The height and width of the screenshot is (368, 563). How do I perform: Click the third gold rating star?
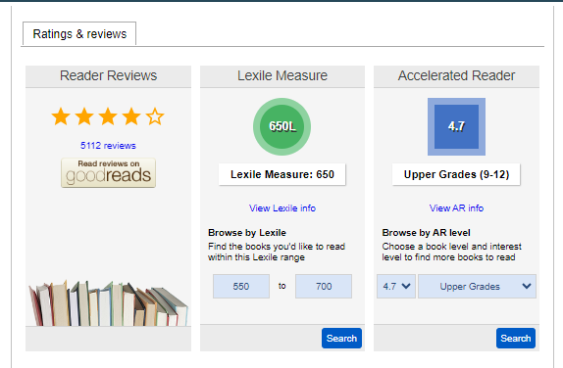[x=108, y=116]
